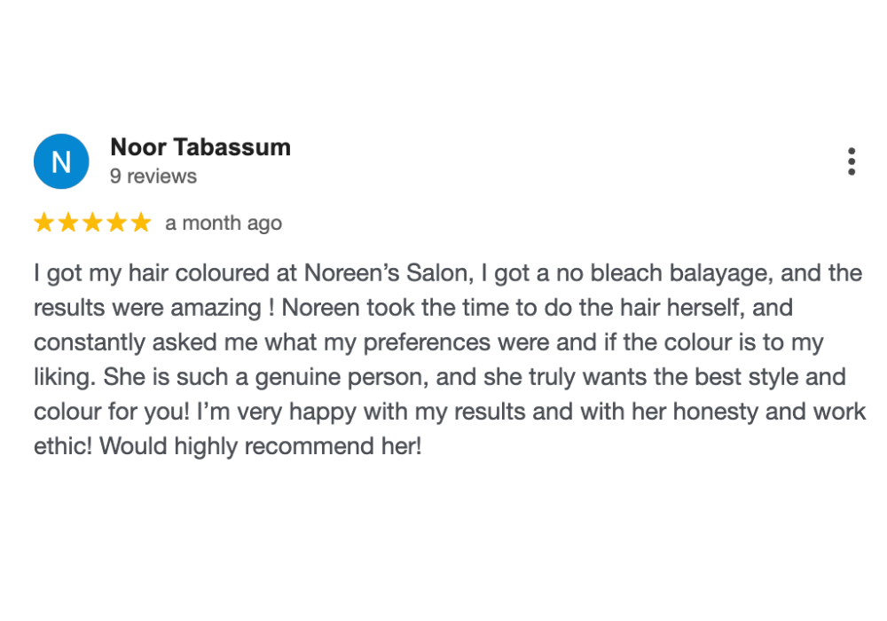
Task: Select the second yellow rating star
Action: pos(68,223)
